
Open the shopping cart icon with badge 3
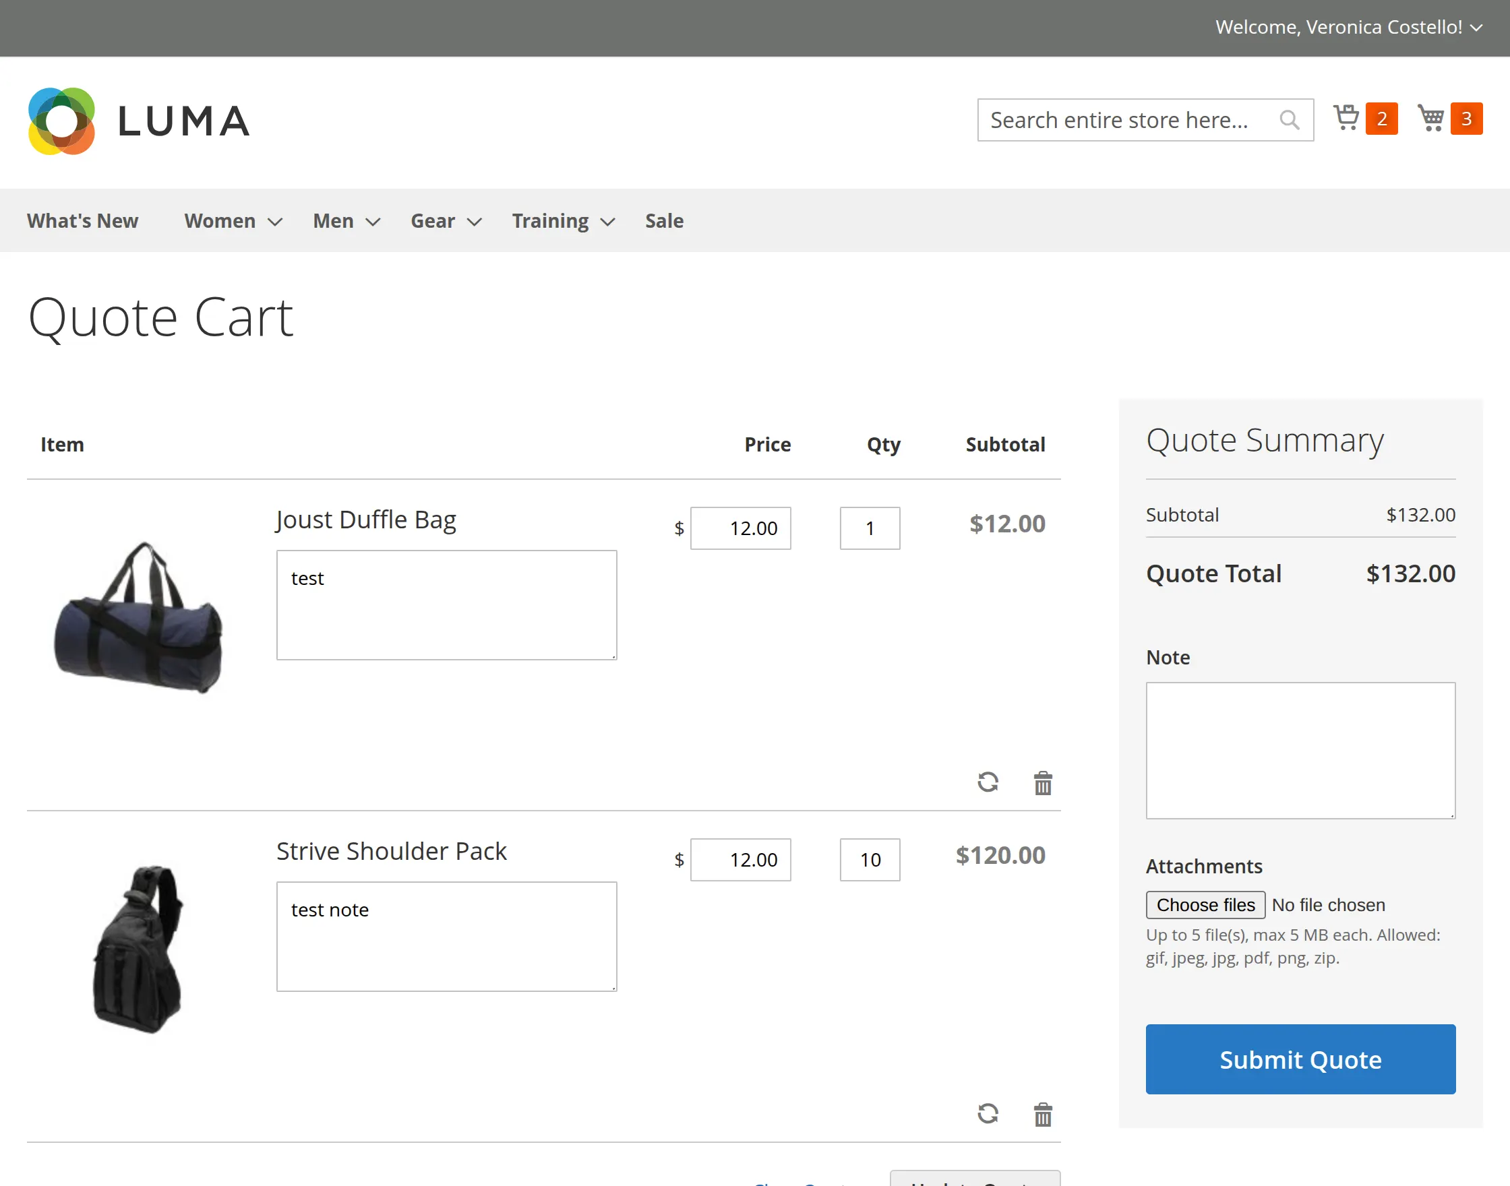(x=1449, y=119)
